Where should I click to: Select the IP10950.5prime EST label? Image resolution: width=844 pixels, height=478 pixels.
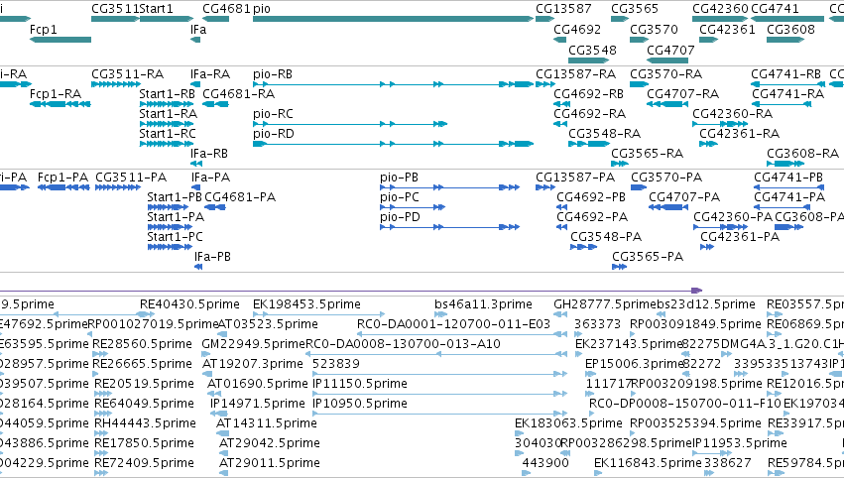click(360, 404)
